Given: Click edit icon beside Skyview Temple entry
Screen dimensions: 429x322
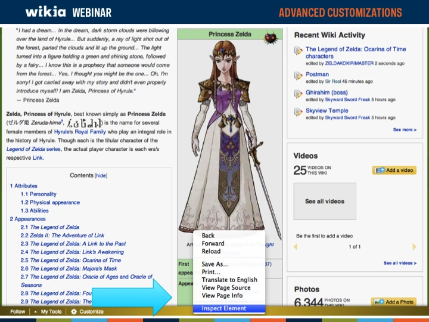Looking at the screenshot, I should point(299,112).
